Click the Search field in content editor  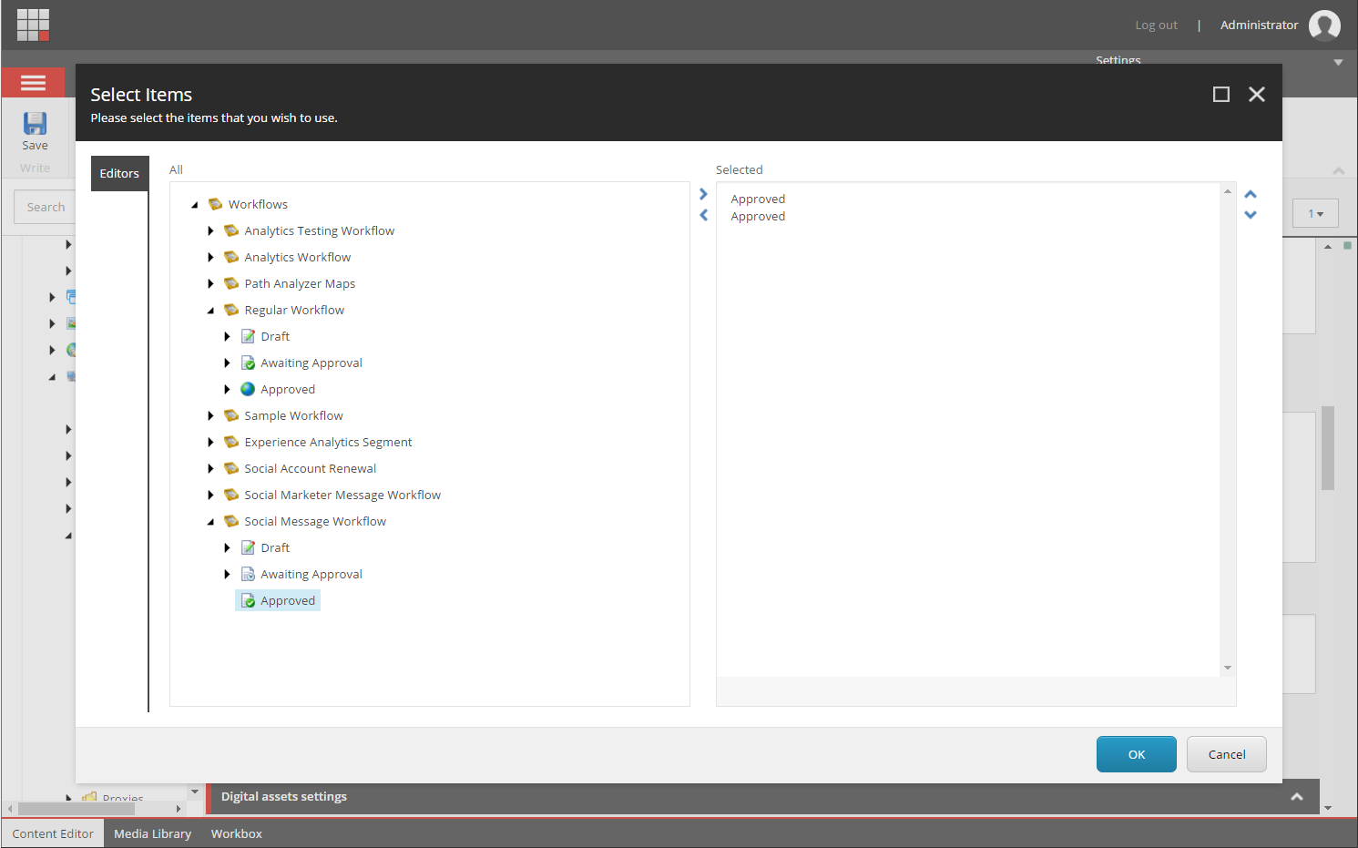click(x=45, y=207)
